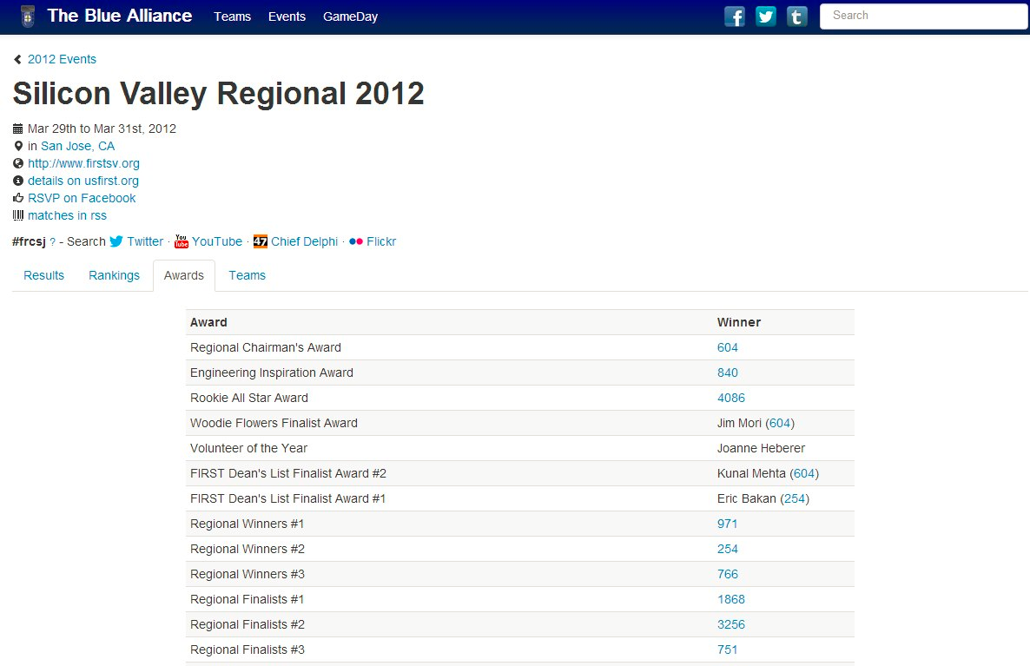Open Events in the top navigation
This screenshot has height=666, width=1030.
(x=287, y=16)
